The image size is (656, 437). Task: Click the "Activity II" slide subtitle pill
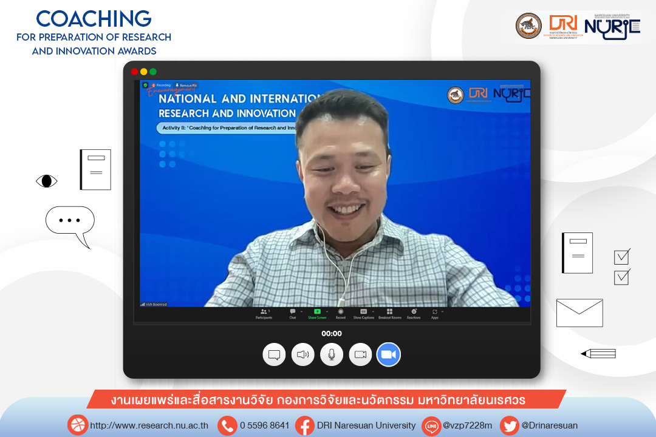[228, 127]
